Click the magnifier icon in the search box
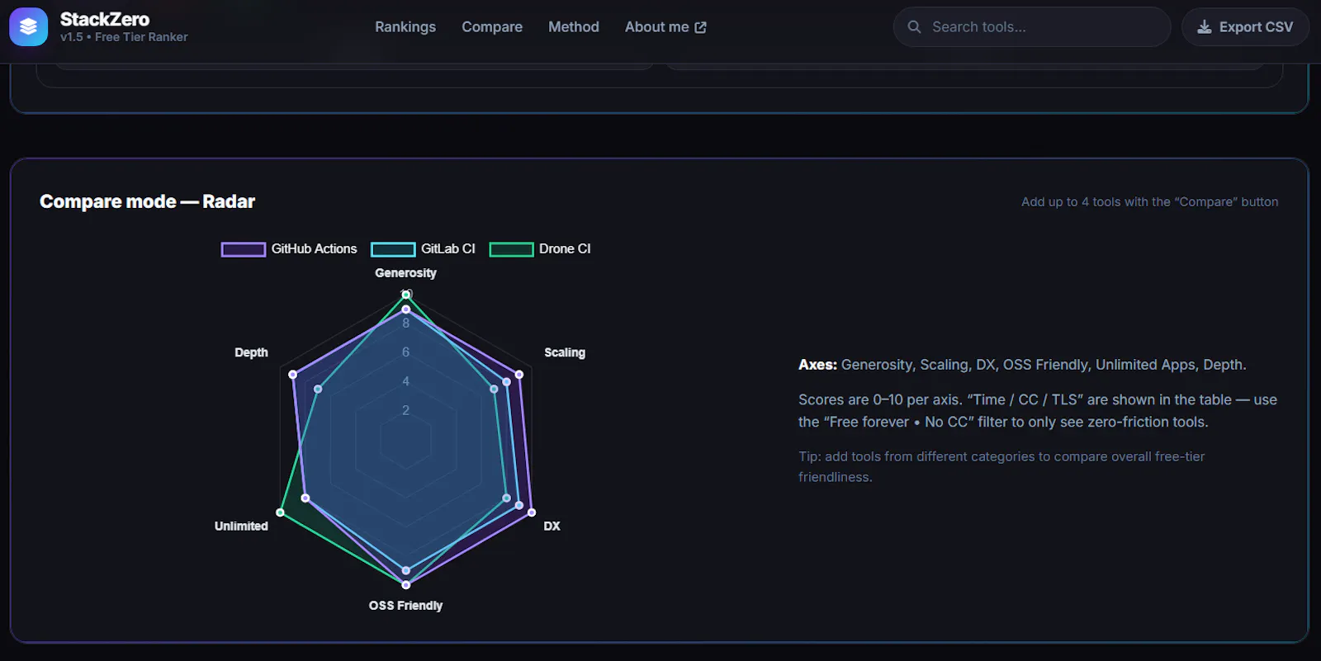 tap(914, 26)
